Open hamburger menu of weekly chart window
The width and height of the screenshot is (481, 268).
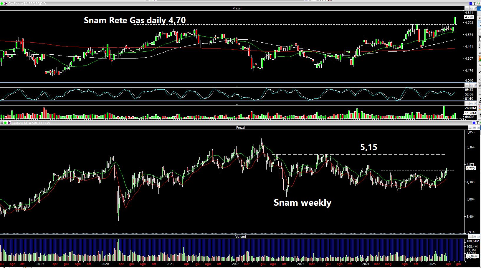coord(1,123)
